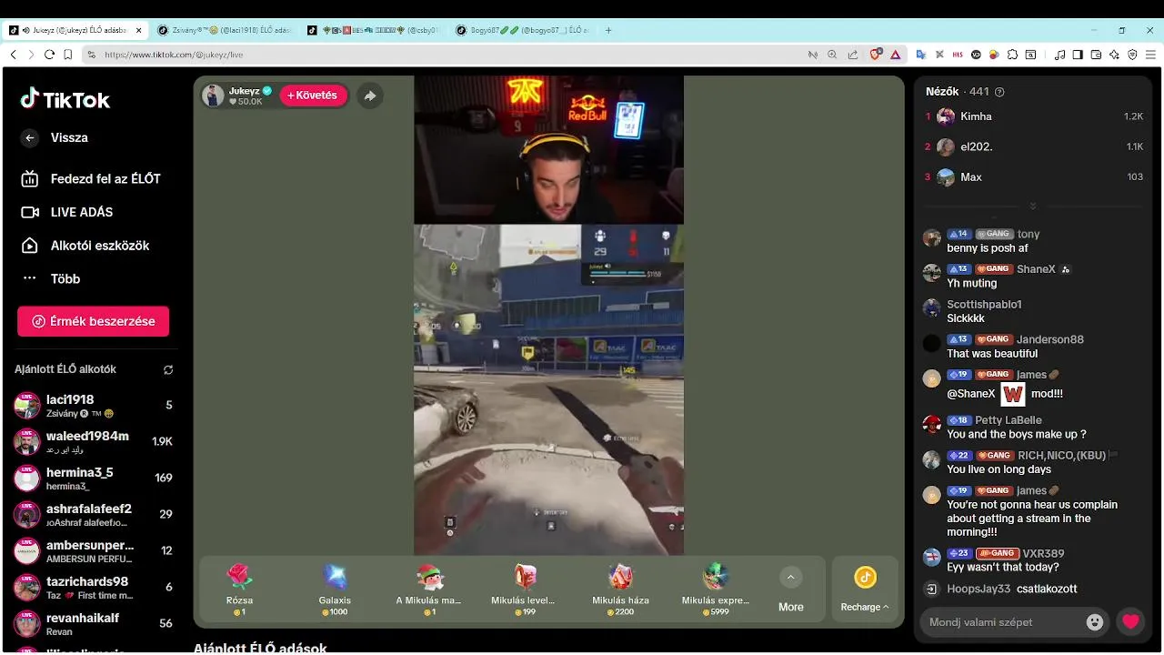Screen dimensions: 1164x655
Task: Go back in browser history
Action: 13,55
